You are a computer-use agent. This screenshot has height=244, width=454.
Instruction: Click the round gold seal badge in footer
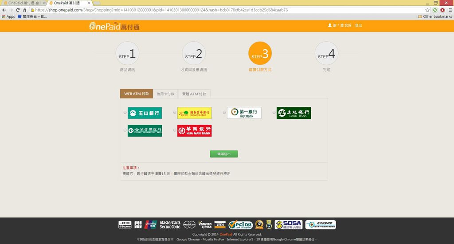(x=259, y=224)
